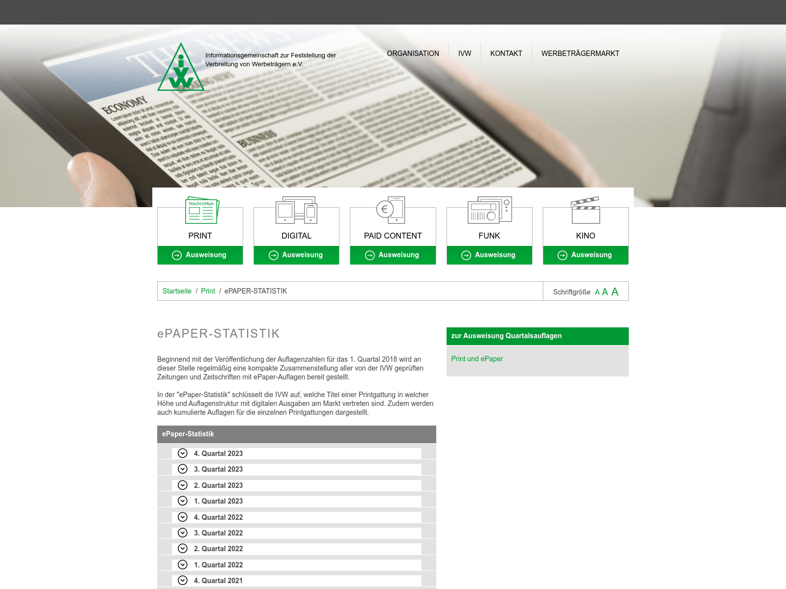Go to Startseite breadcrumb

[x=177, y=291]
